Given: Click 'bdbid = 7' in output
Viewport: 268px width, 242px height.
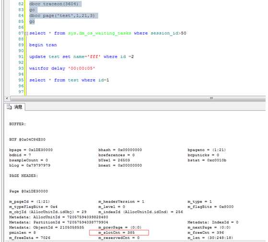Looking at the screenshot, I should click(x=20, y=155).
